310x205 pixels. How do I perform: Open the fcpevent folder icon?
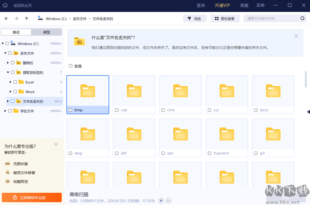227,134
